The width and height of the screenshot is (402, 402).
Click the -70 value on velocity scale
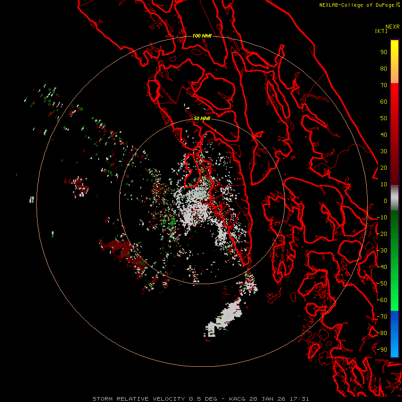coord(382,317)
